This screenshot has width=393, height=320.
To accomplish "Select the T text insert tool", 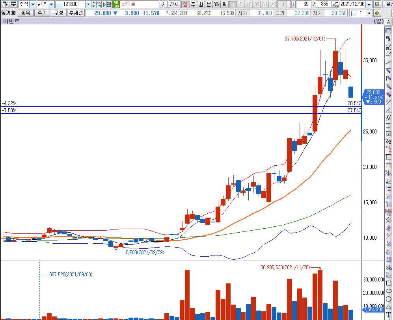I will tap(389, 315).
